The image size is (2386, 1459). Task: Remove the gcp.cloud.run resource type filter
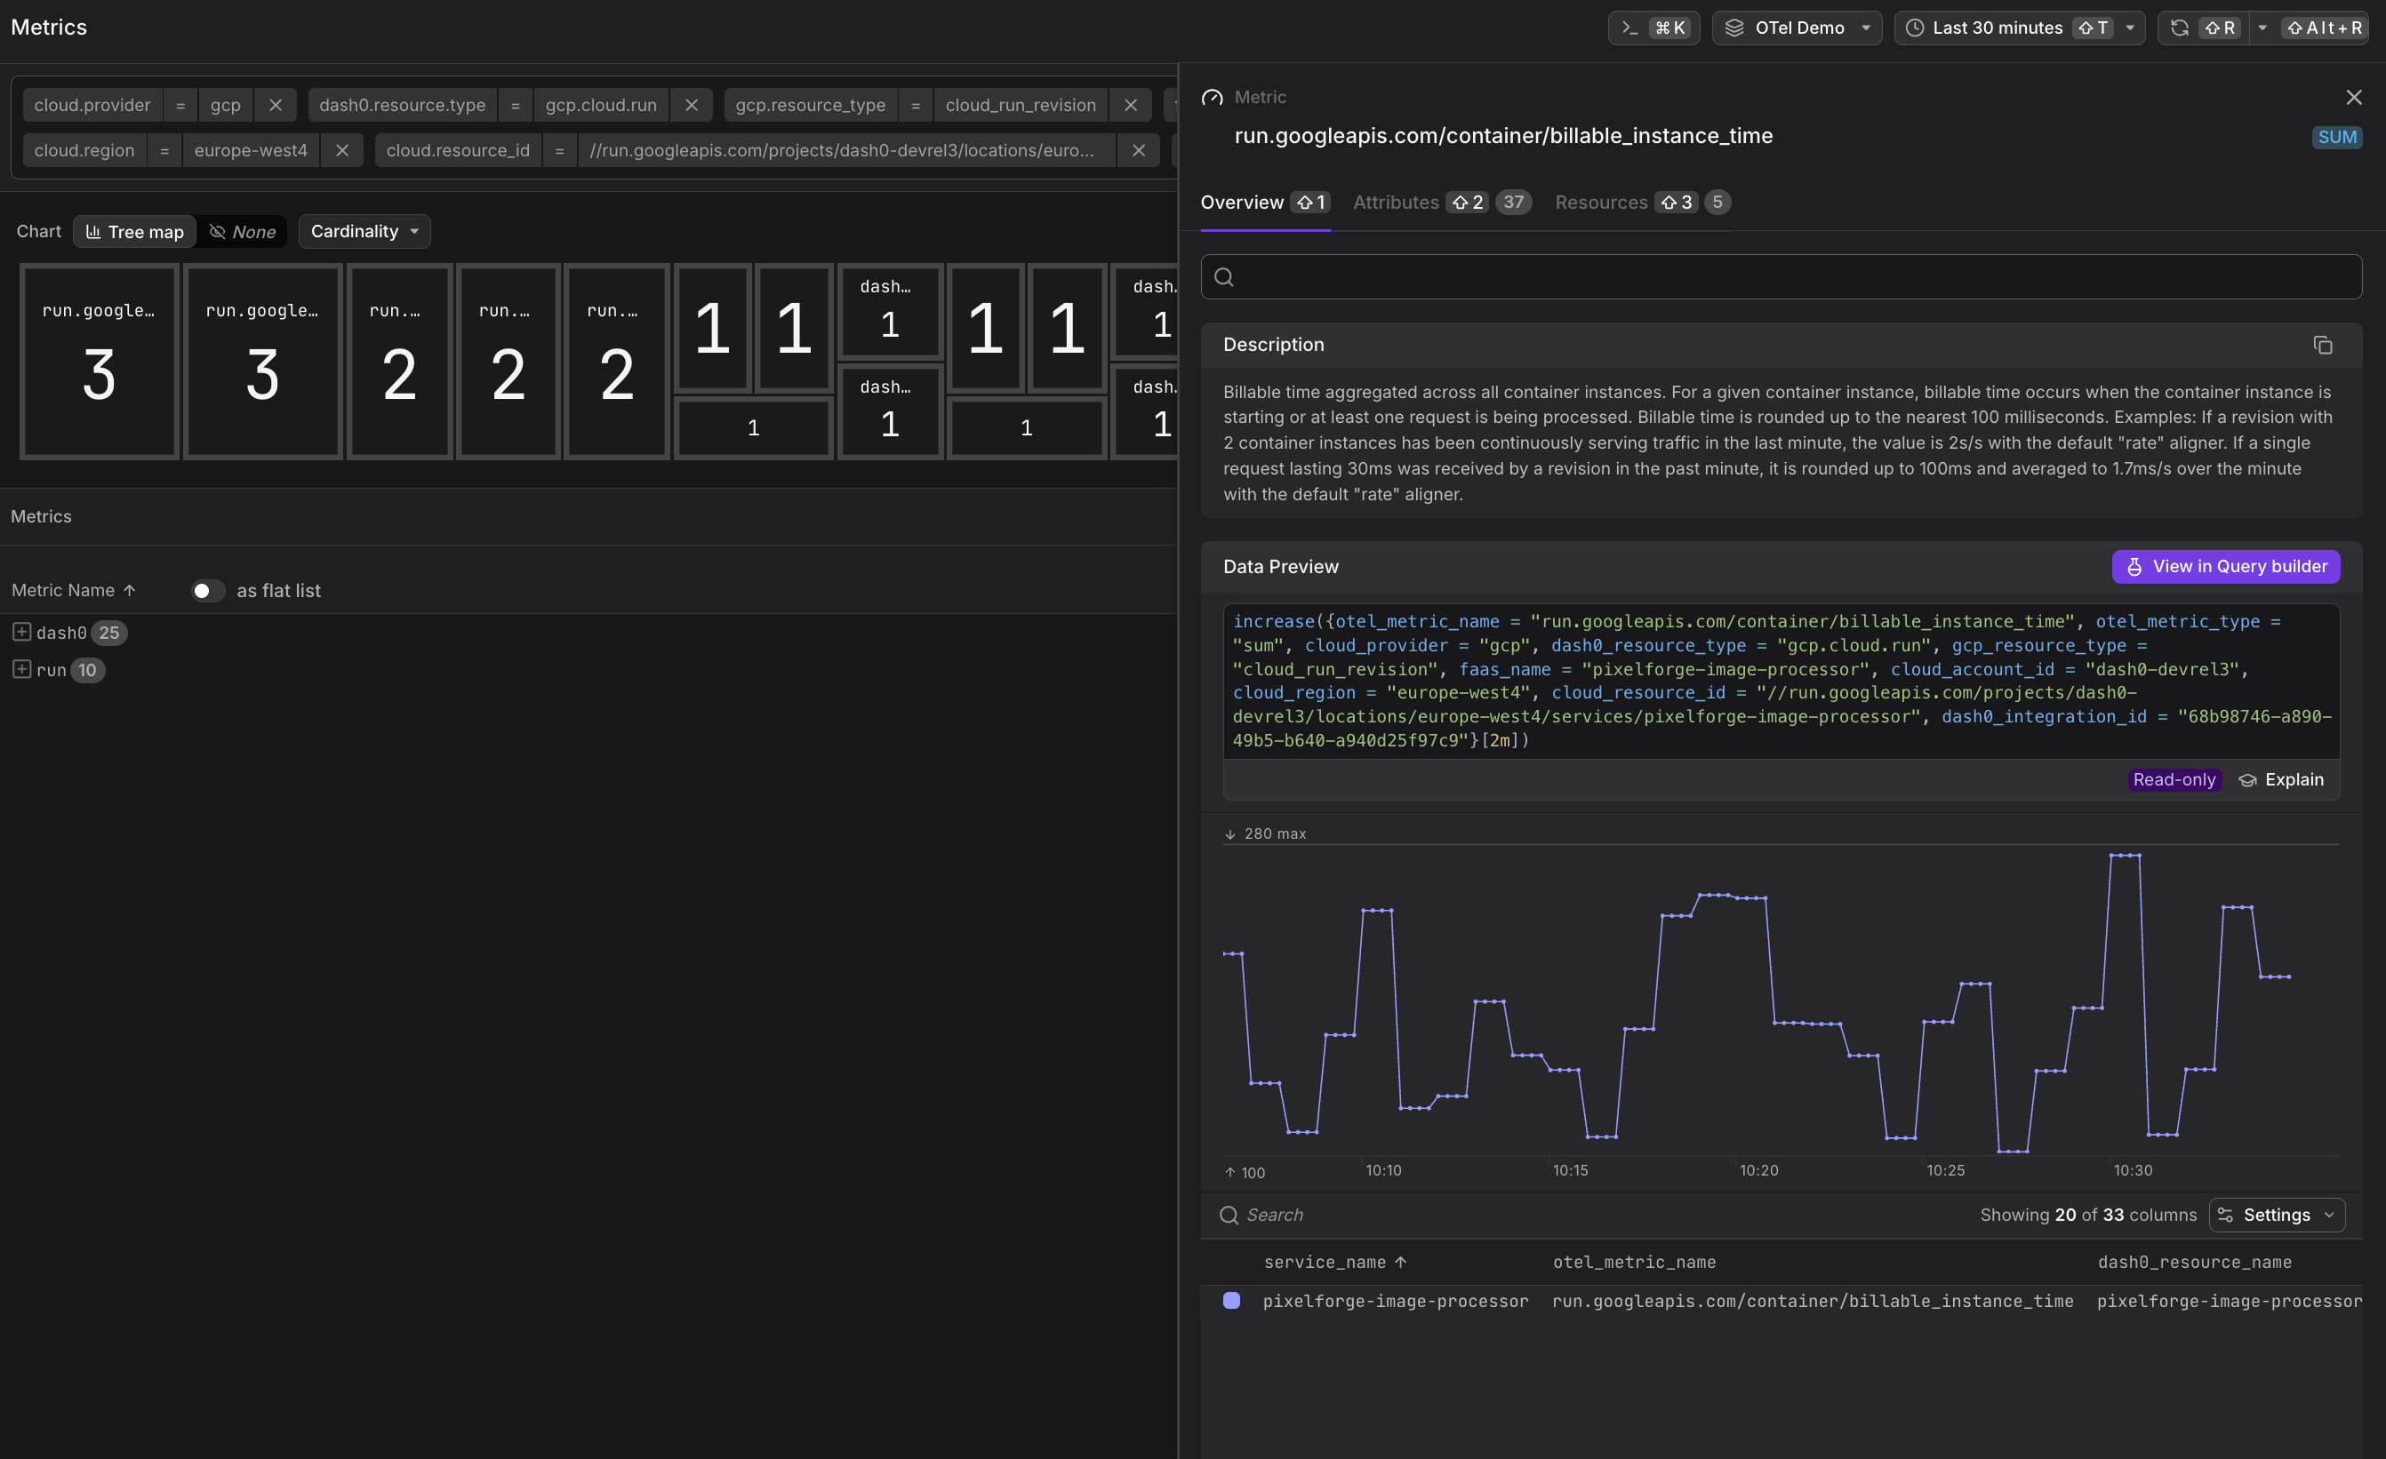coord(692,105)
